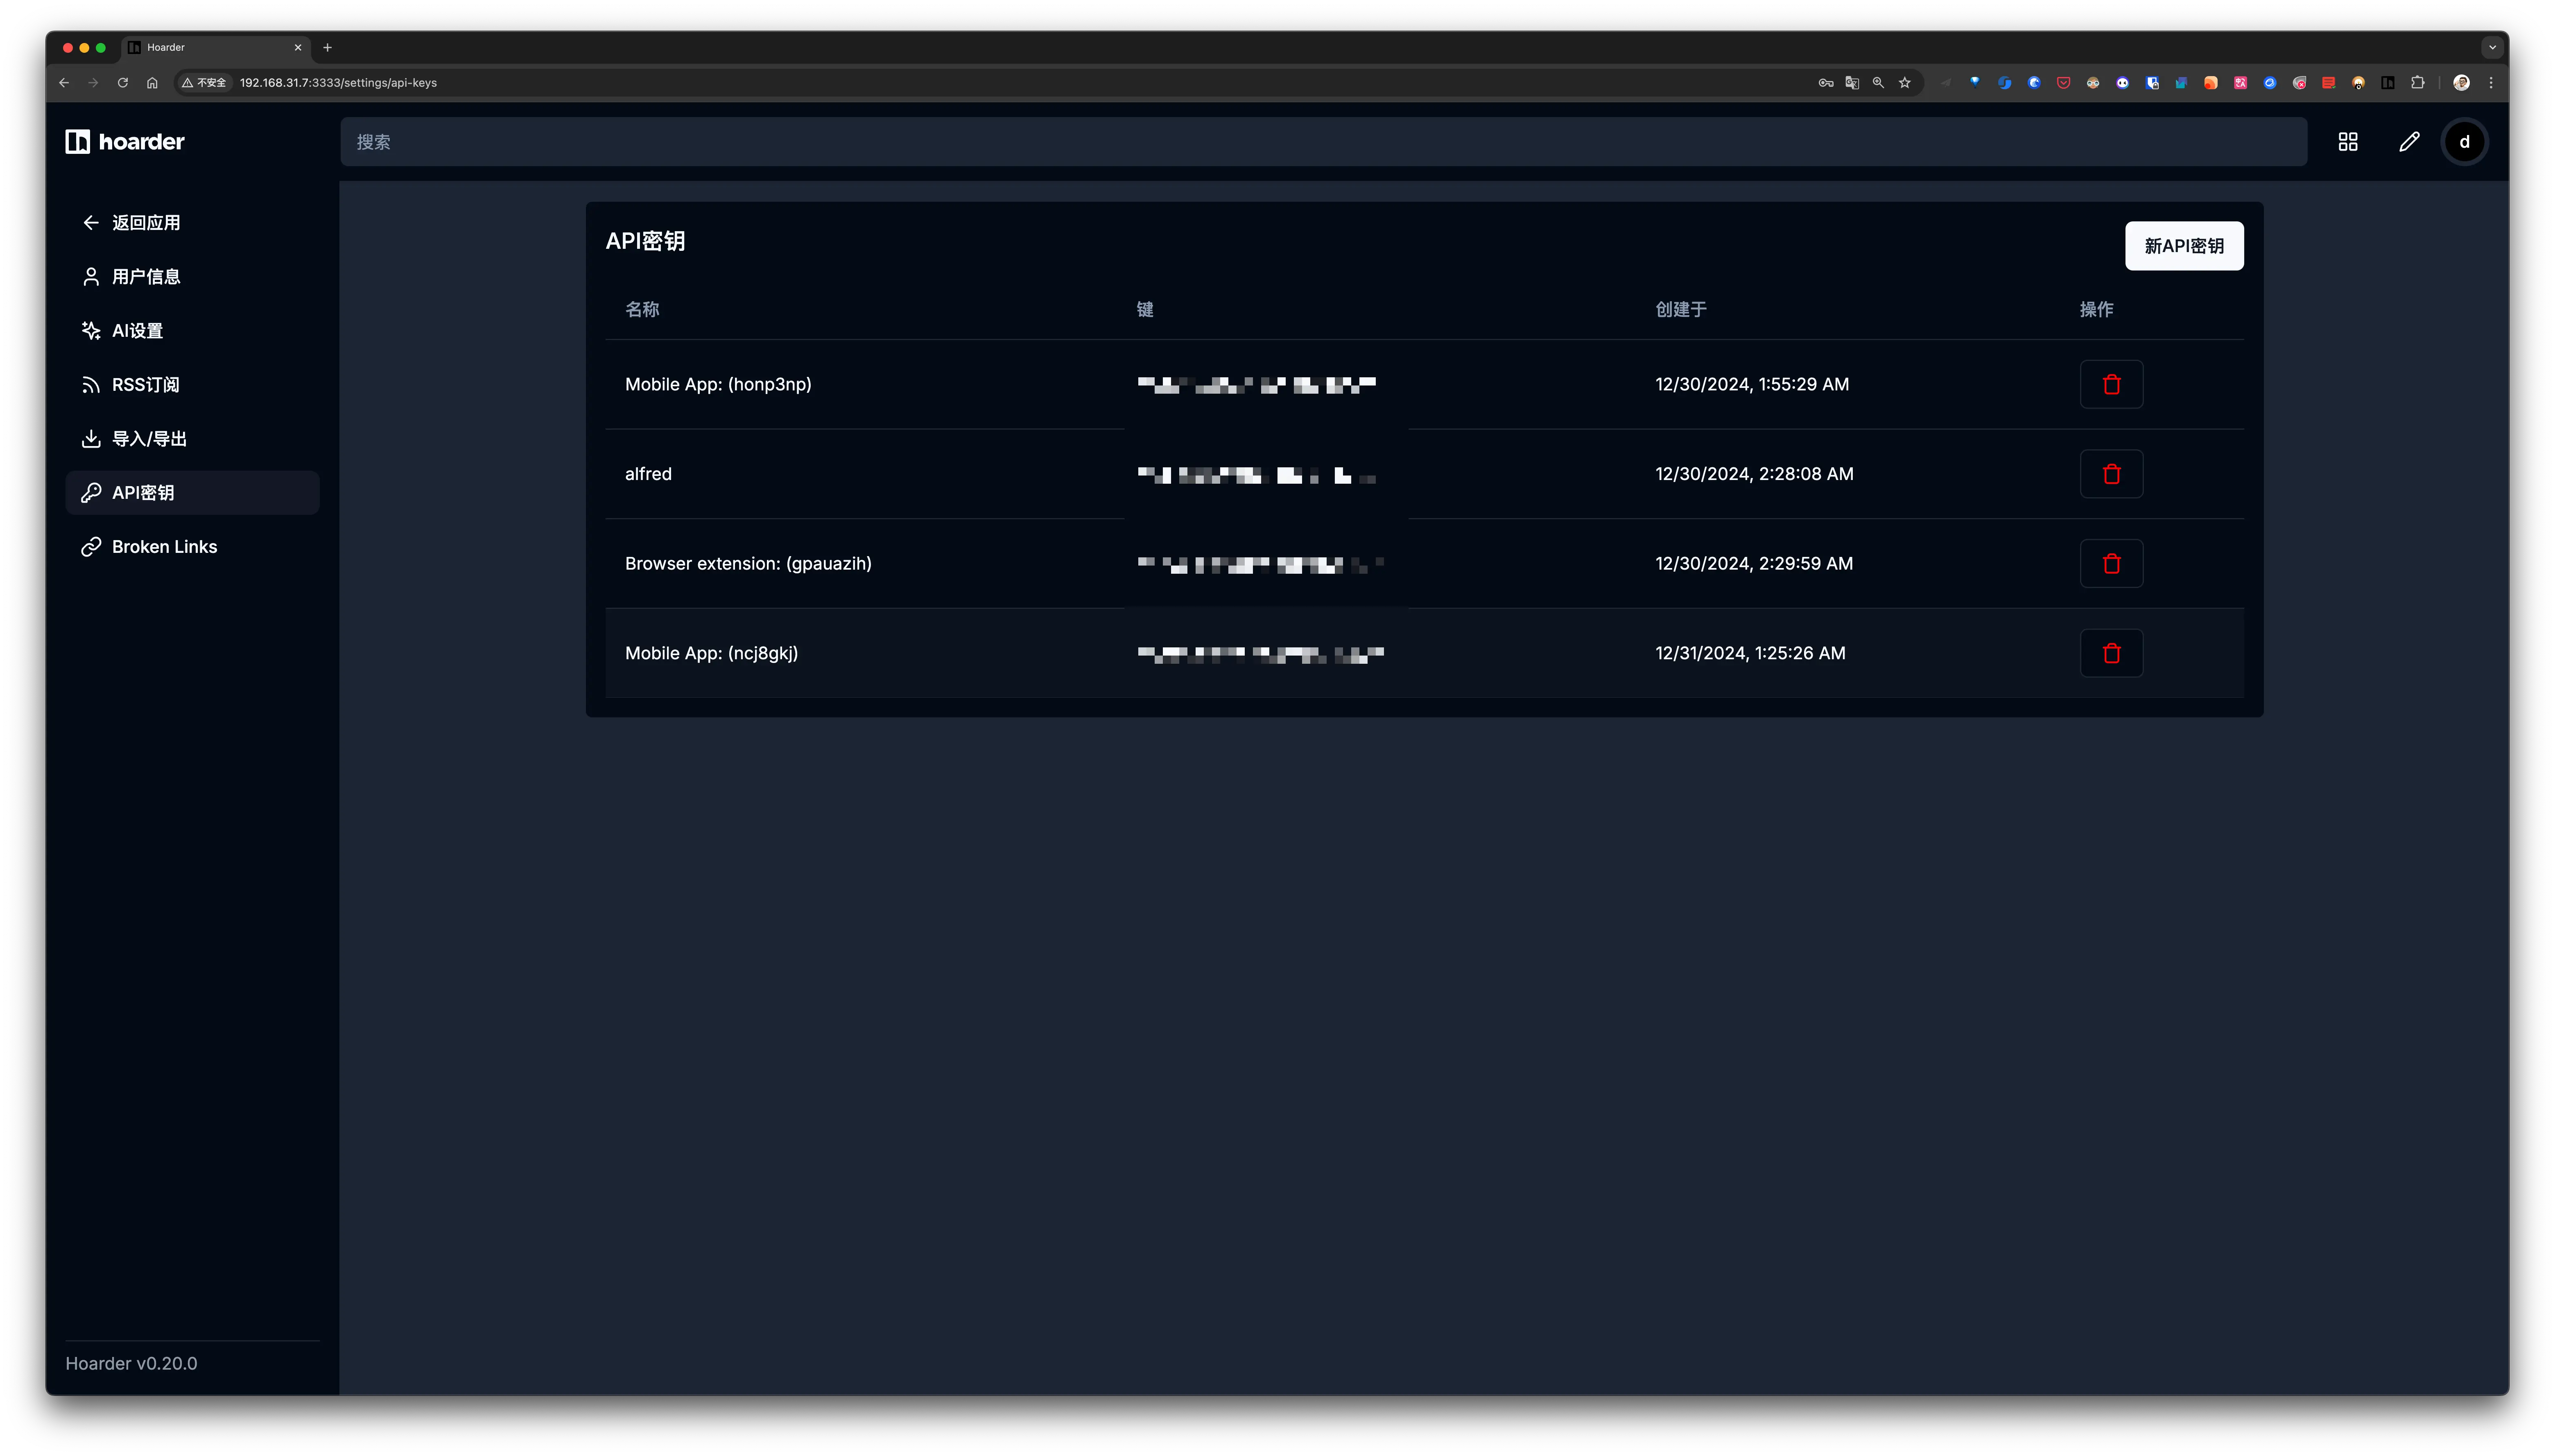Image resolution: width=2555 pixels, height=1456 pixels.
Task: Open new browser tab
Action: tap(327, 47)
